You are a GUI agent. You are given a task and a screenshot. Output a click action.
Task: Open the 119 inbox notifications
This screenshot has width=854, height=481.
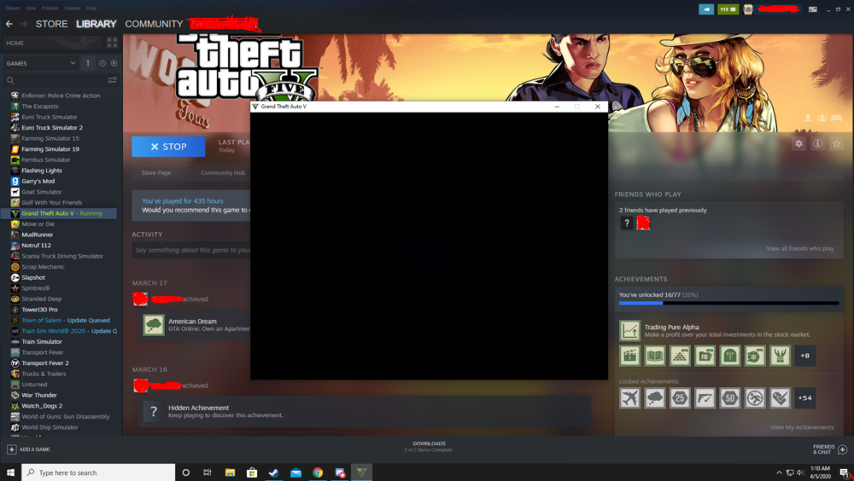728,9
